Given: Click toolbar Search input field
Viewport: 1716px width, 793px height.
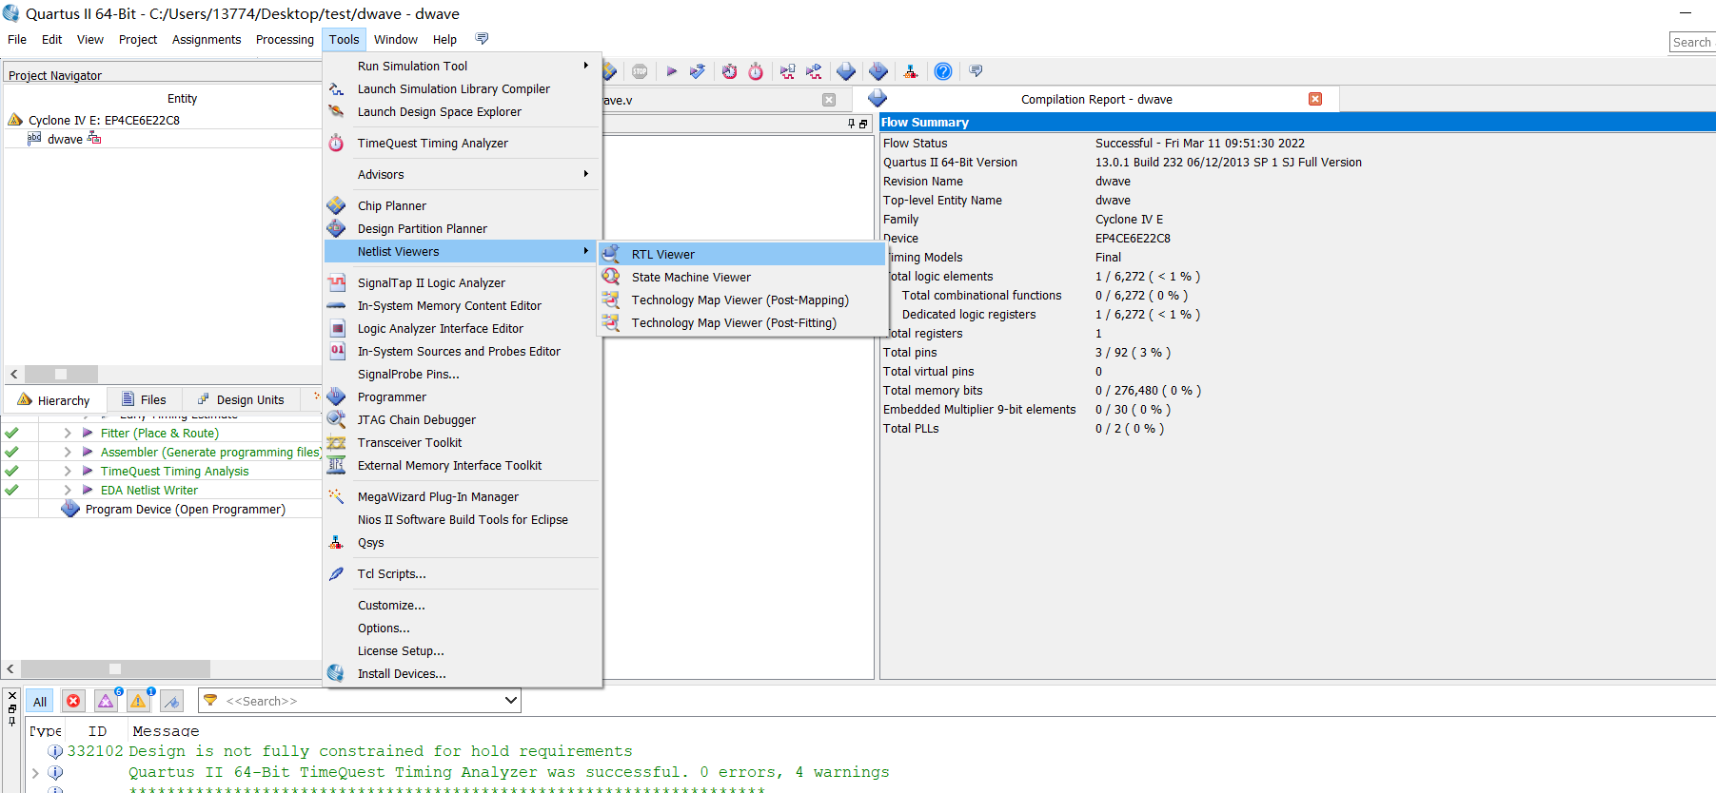Looking at the screenshot, I should point(1692,42).
